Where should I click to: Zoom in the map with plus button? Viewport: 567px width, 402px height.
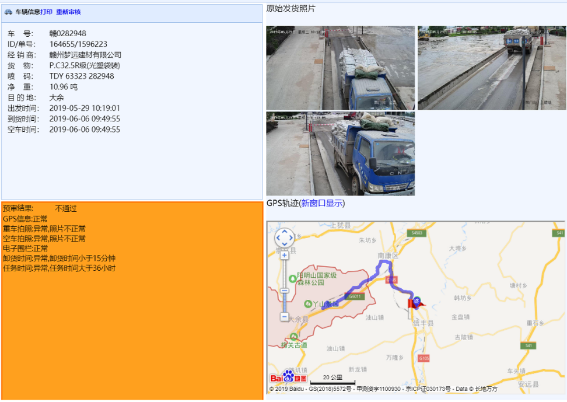(x=285, y=256)
